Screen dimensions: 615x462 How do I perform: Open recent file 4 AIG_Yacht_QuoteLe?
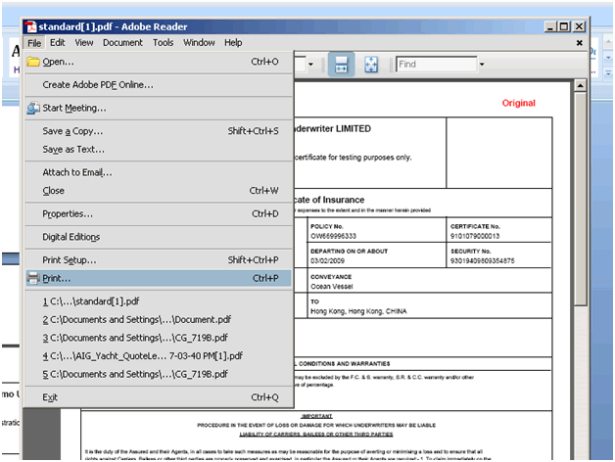(x=159, y=356)
